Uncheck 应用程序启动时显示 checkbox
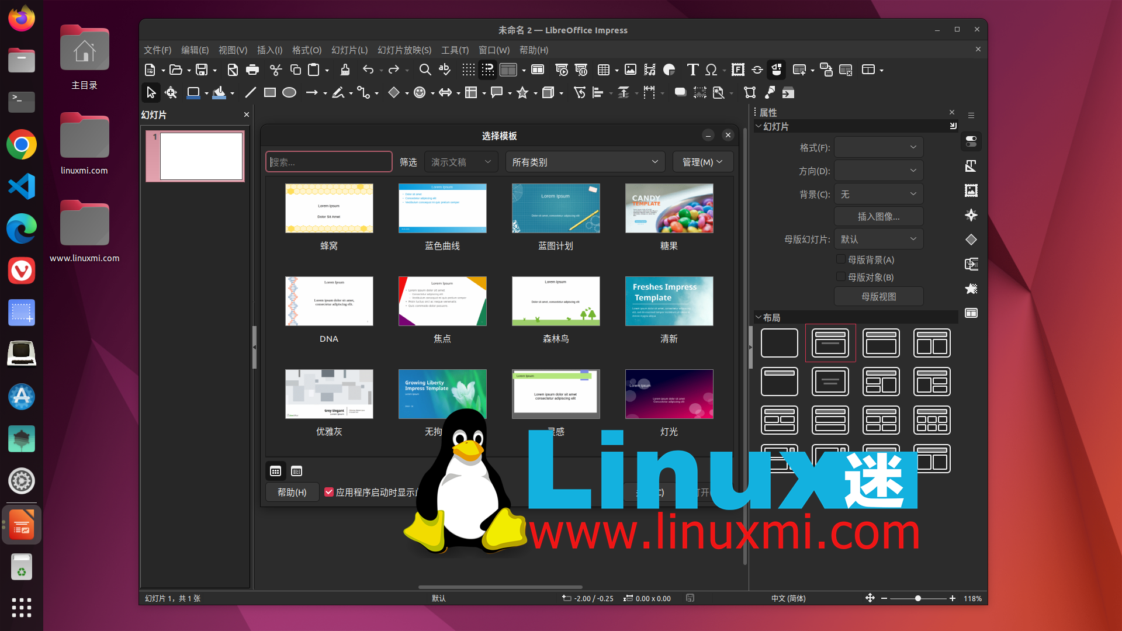Viewport: 1122px width, 631px height. coord(329,492)
